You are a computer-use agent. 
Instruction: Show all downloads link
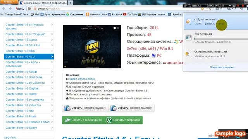tap(222, 67)
